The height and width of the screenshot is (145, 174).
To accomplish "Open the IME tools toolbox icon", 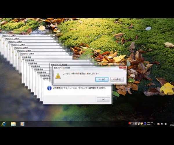I will [x=142, y=124].
